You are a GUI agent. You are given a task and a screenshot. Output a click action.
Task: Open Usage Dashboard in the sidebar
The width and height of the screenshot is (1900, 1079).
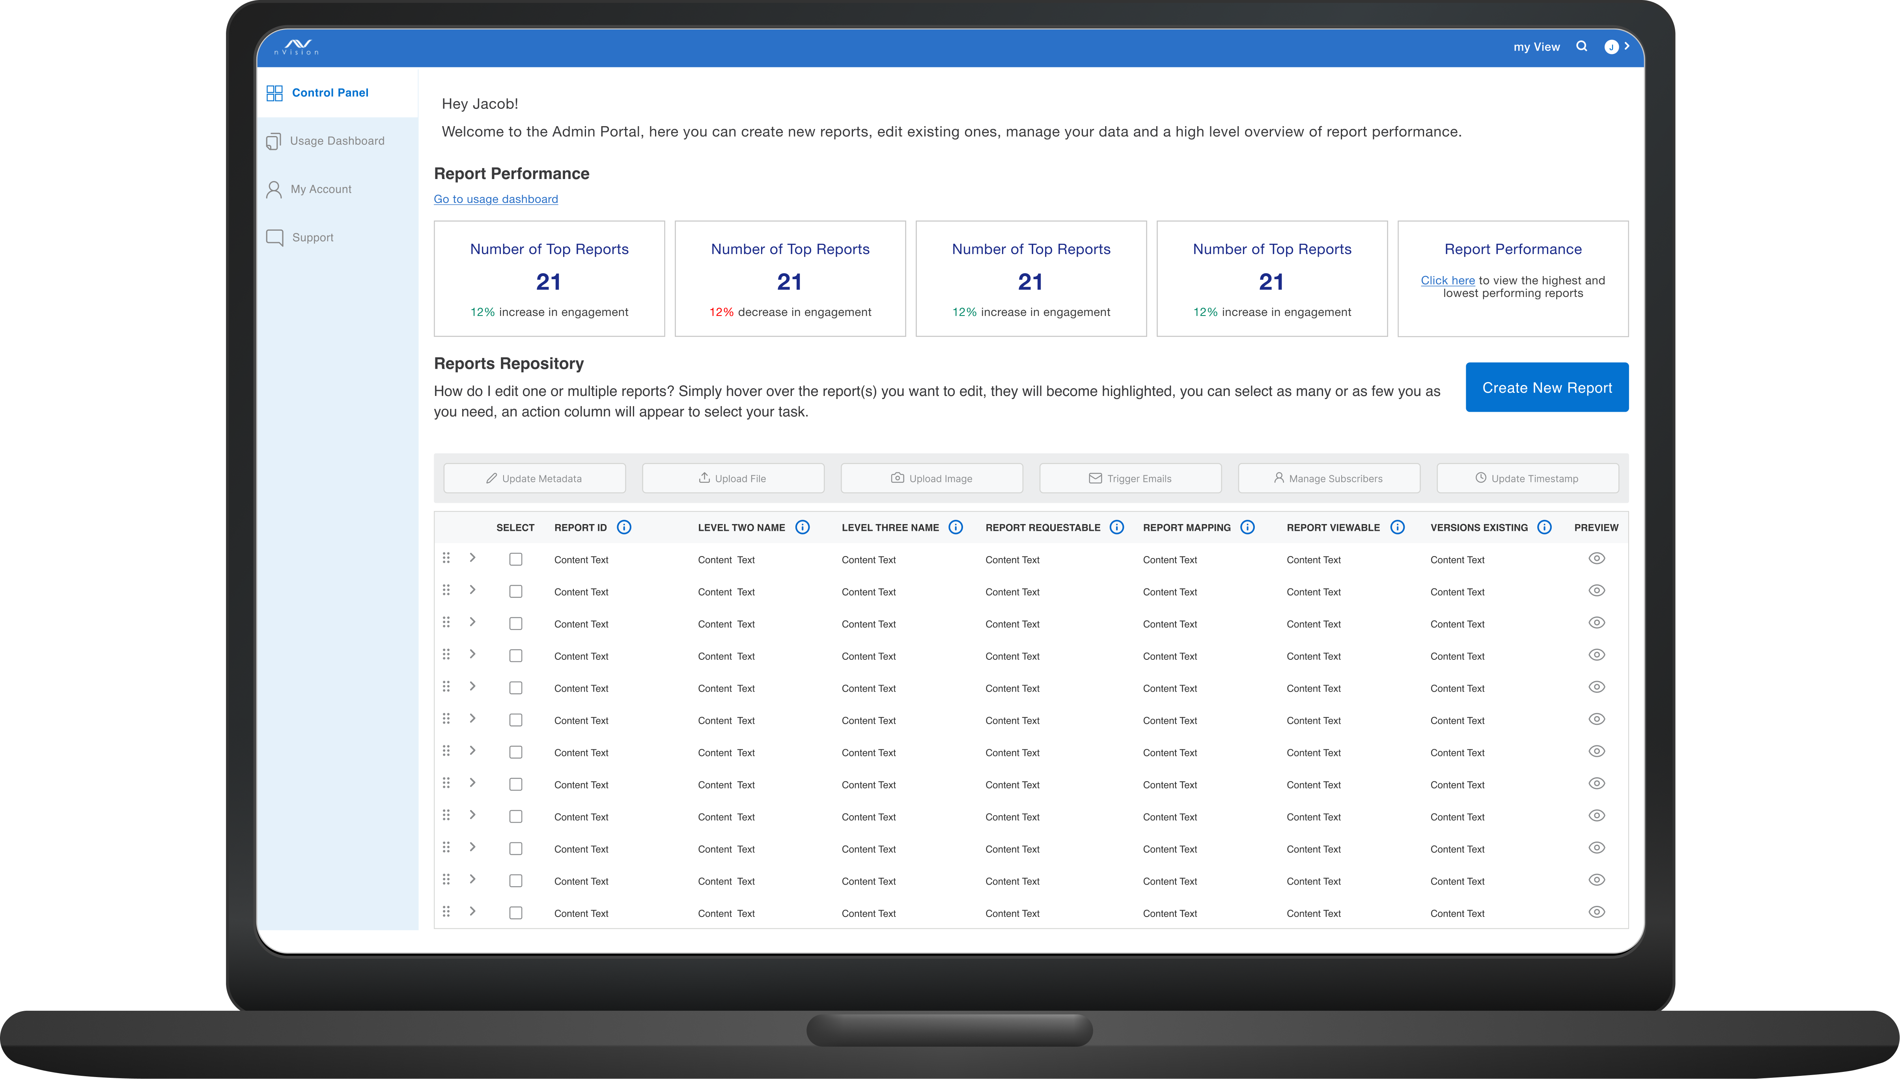click(337, 141)
